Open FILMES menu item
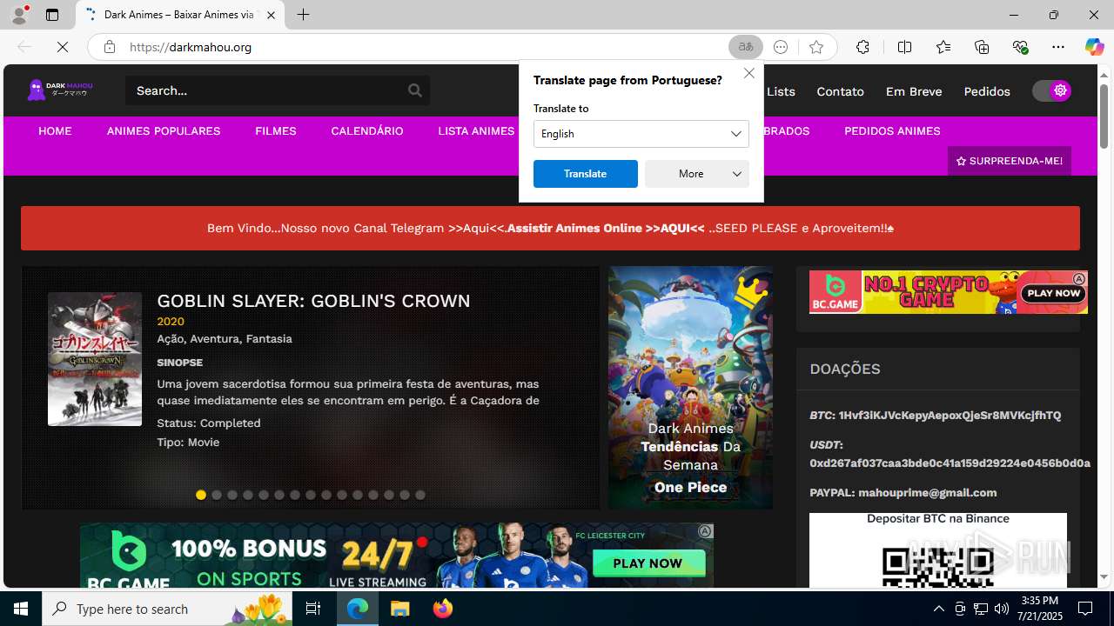Viewport: 1114px width, 626px height. pyautogui.click(x=276, y=131)
